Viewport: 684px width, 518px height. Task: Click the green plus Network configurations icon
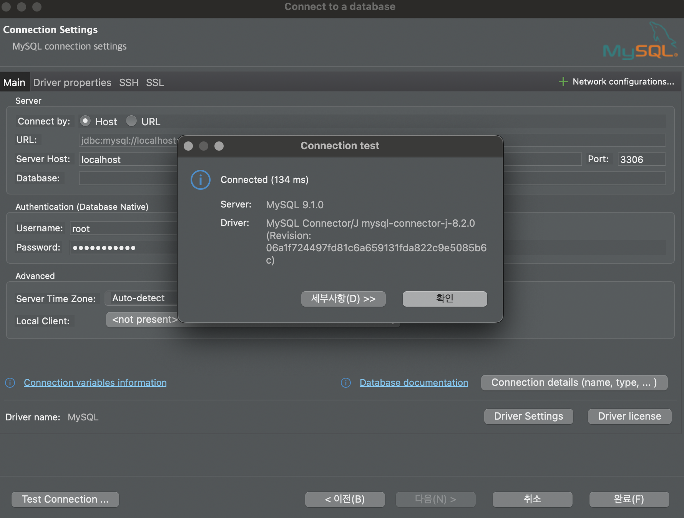point(563,81)
